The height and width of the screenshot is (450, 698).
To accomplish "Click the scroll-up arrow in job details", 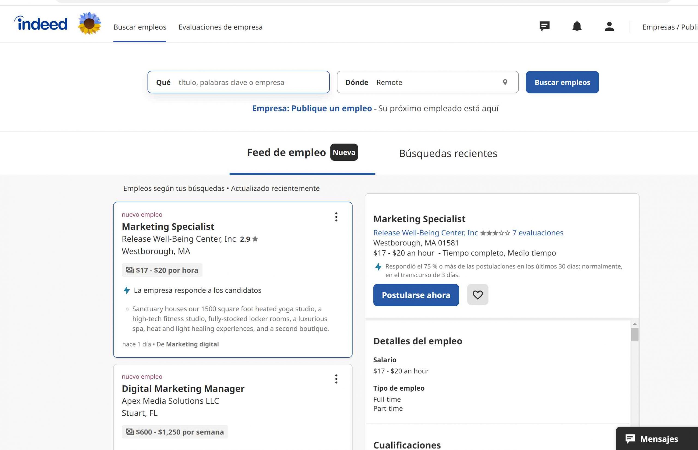I will coord(634,324).
